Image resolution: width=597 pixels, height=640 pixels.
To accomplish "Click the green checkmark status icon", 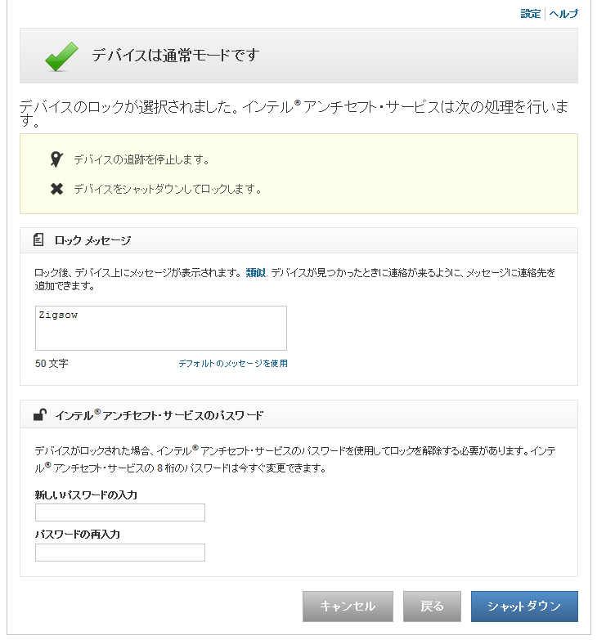I will click(x=61, y=56).
